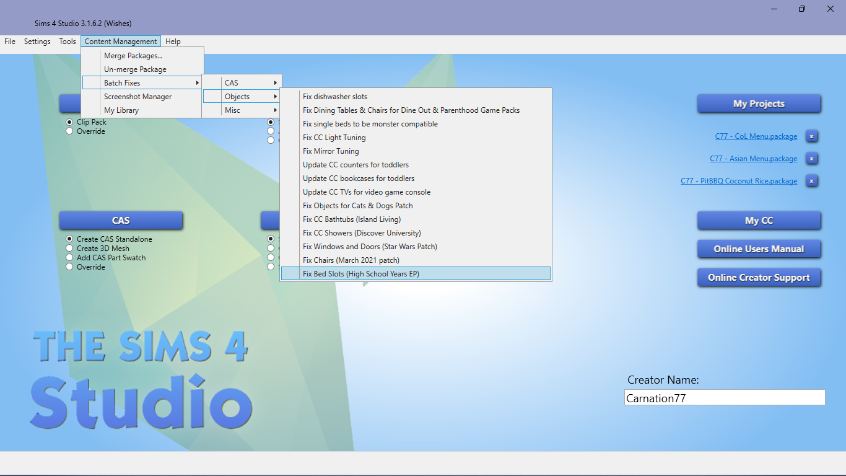Remove C77 - CoL Menu.package with its x button
This screenshot has height=476, width=846.
point(812,136)
